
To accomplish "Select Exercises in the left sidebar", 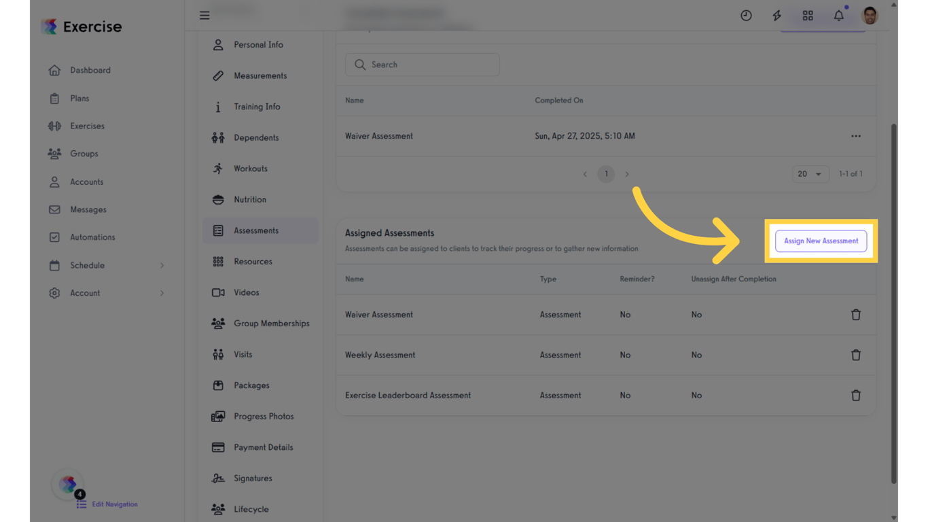I will tap(86, 126).
